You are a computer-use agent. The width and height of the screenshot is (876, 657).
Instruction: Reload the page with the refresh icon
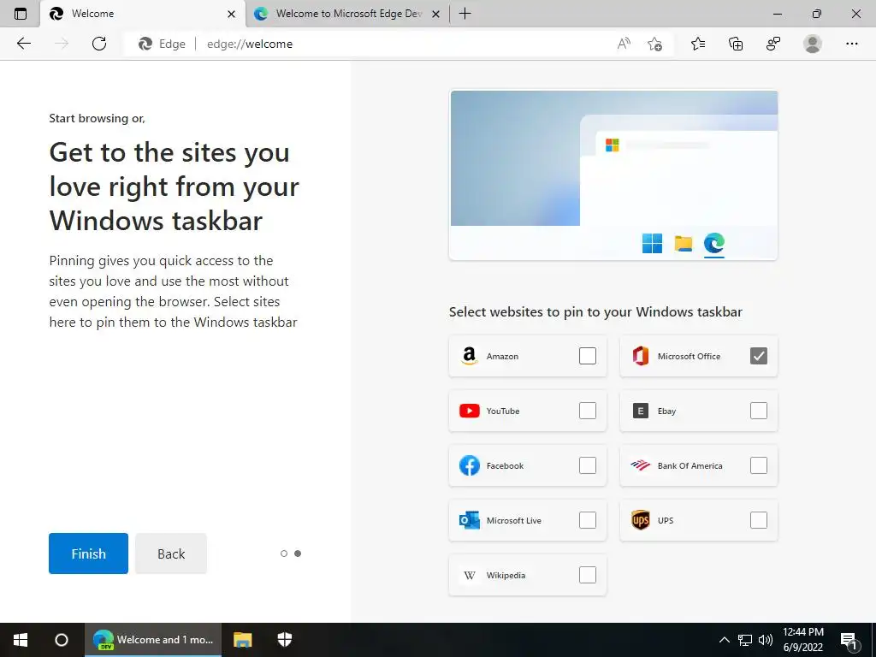click(99, 44)
